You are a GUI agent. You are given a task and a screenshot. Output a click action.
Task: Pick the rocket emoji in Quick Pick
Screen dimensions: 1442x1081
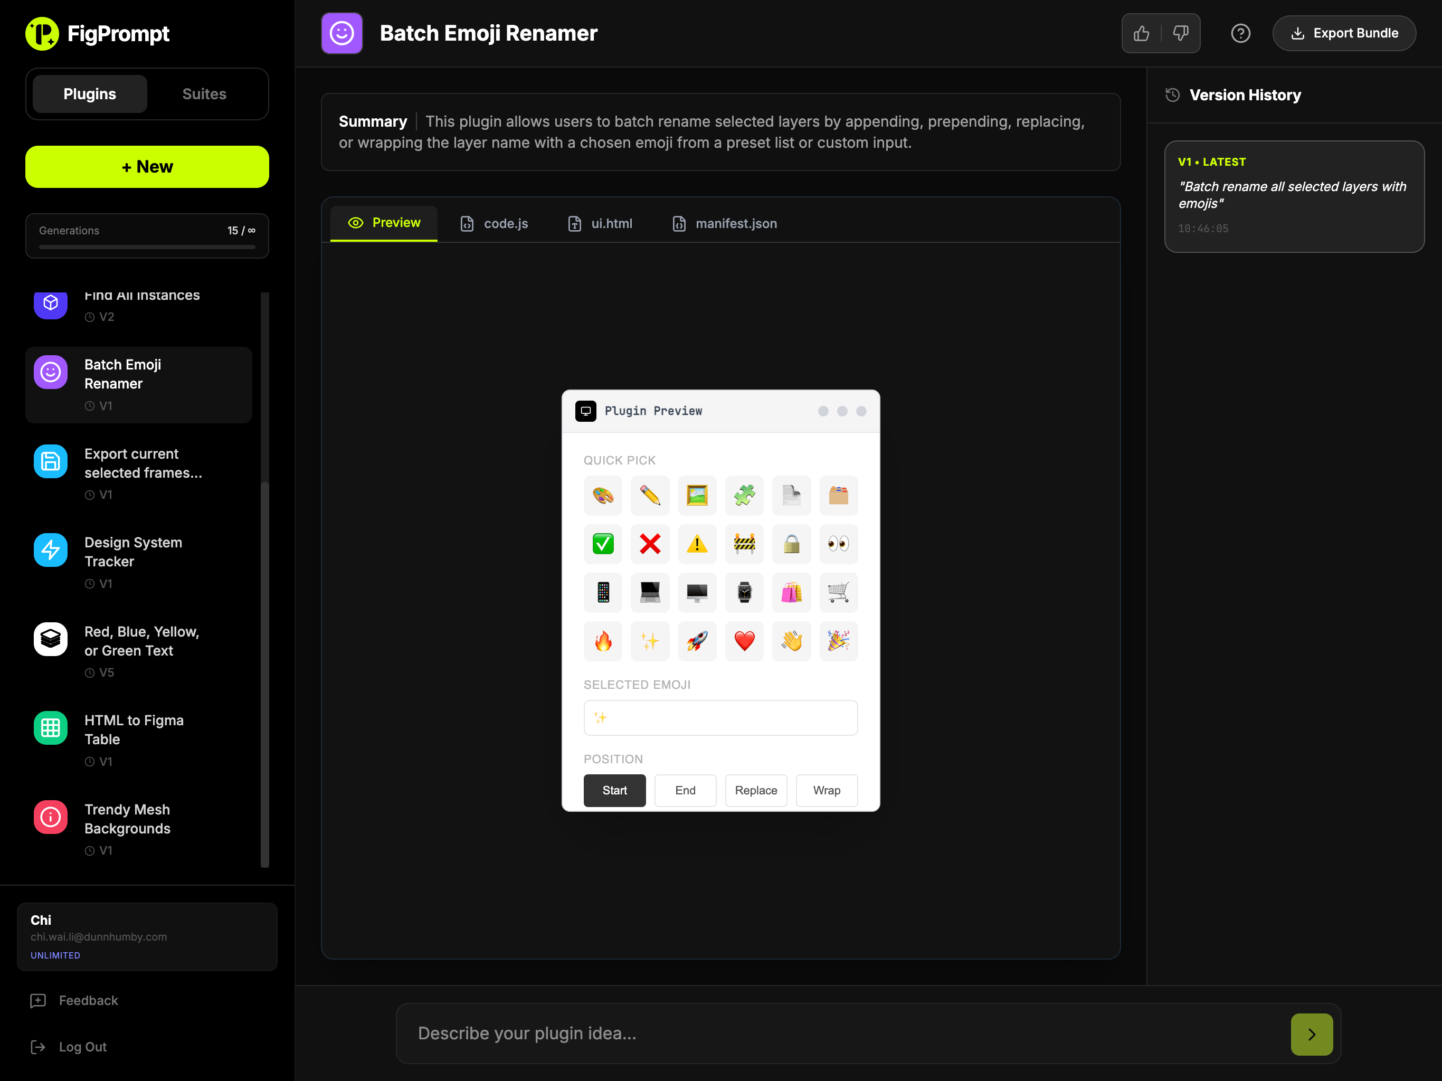[697, 641]
